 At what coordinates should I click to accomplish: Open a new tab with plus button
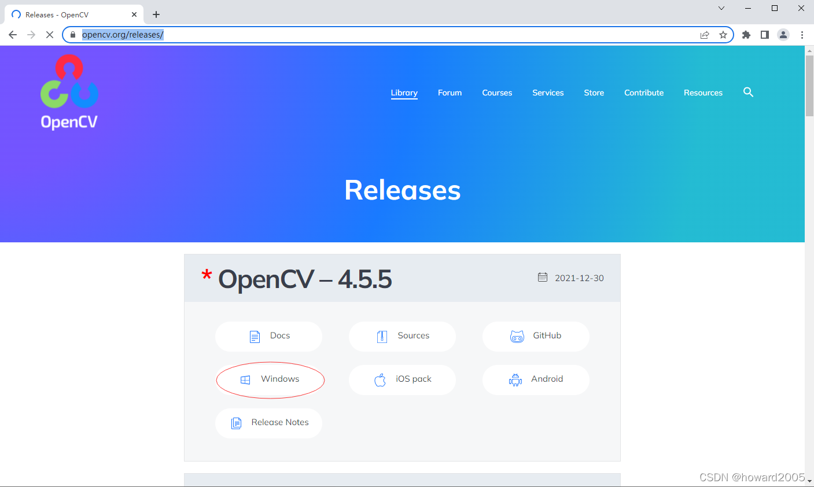[x=156, y=14]
